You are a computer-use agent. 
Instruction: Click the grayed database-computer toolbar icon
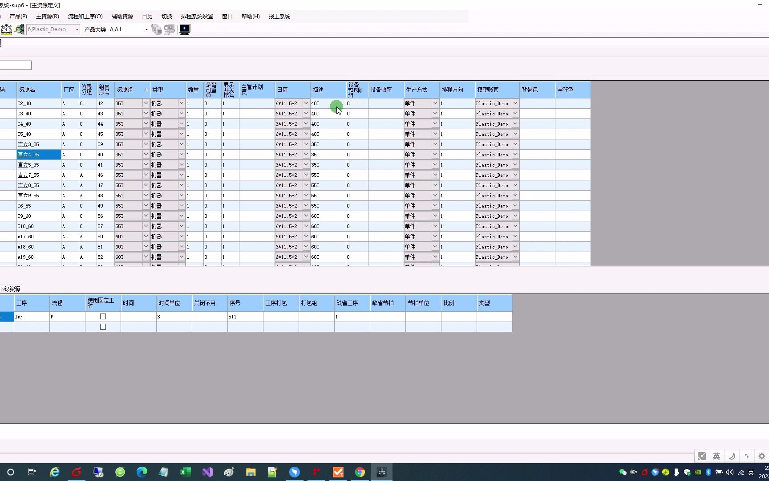coord(169,29)
